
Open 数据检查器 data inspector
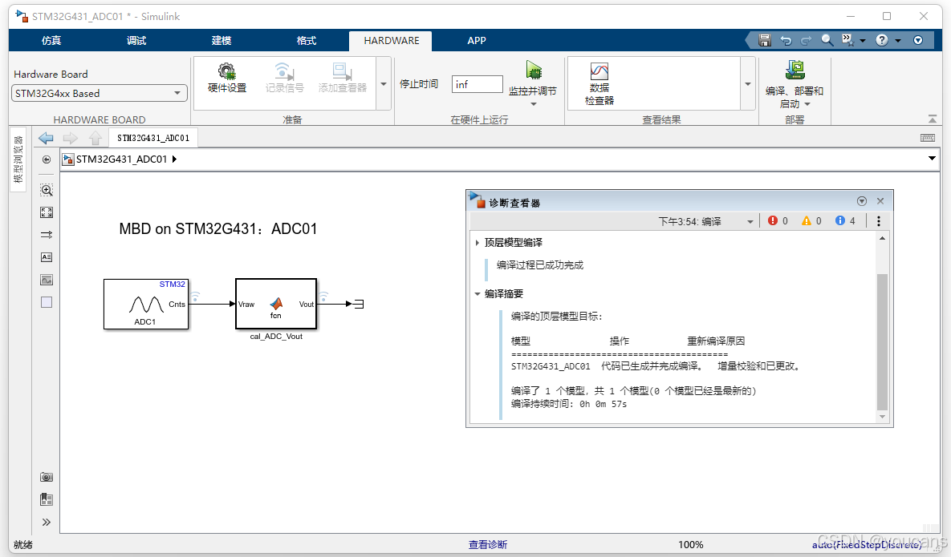click(599, 84)
